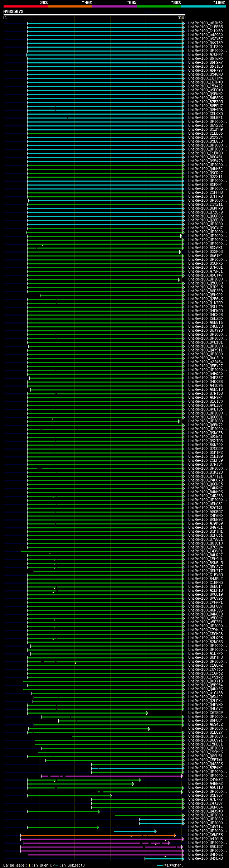Viewport: 229px width, 868px height.
Task: Select label UniRef100_A8B8T6
Action: point(205,323)
